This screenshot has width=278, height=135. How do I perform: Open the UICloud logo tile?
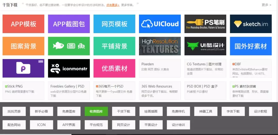pyautogui.click(x=160, y=24)
